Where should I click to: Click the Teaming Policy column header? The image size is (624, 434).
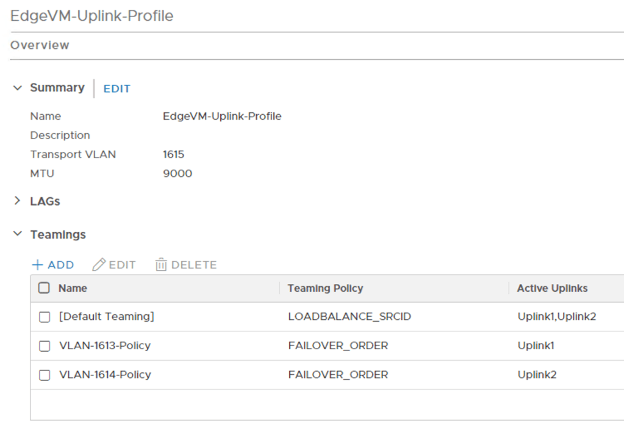325,288
